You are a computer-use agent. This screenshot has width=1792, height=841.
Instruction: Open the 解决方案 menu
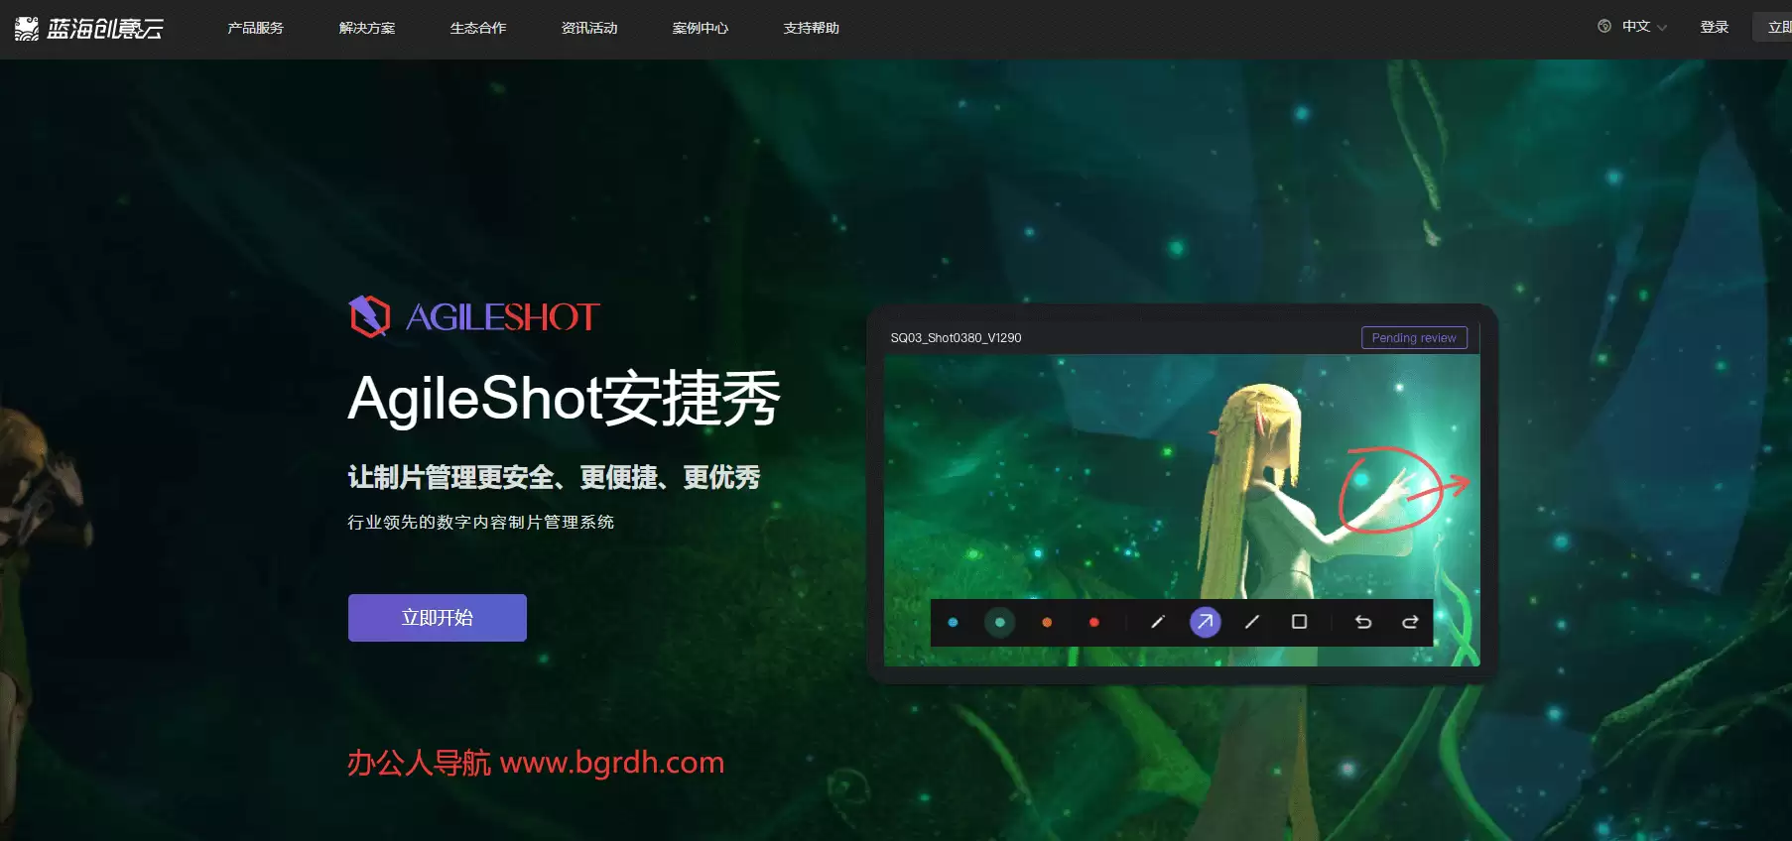367,28
